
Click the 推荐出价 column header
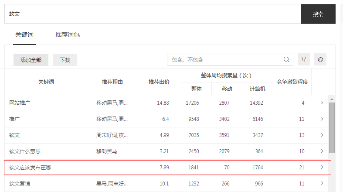tap(159, 82)
